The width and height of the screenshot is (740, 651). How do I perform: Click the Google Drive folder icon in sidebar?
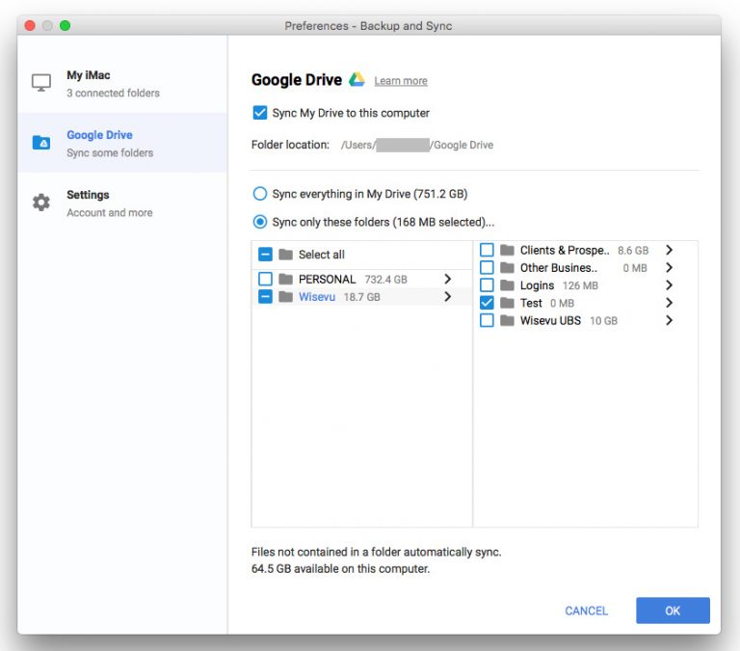pyautogui.click(x=41, y=142)
